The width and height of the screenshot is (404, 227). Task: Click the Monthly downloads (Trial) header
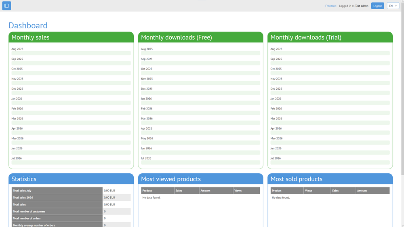click(x=330, y=37)
